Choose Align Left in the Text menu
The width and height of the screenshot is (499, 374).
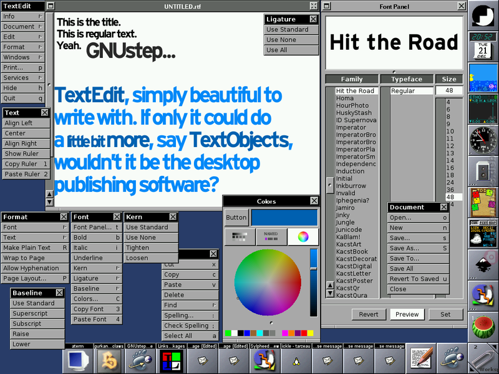[26, 123]
